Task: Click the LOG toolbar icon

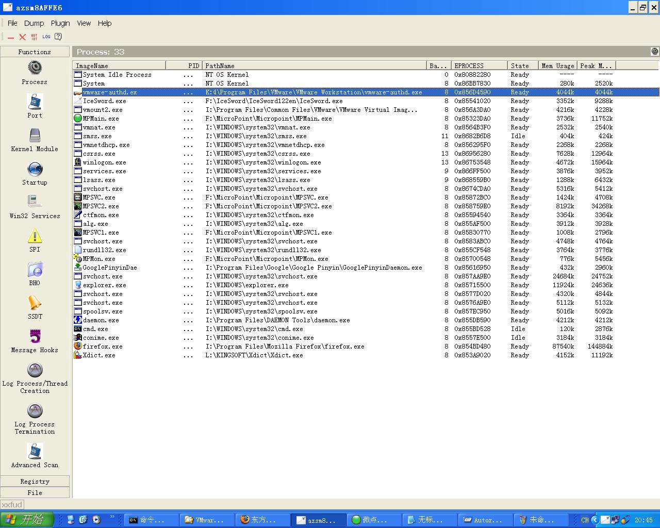Action: pos(46,37)
